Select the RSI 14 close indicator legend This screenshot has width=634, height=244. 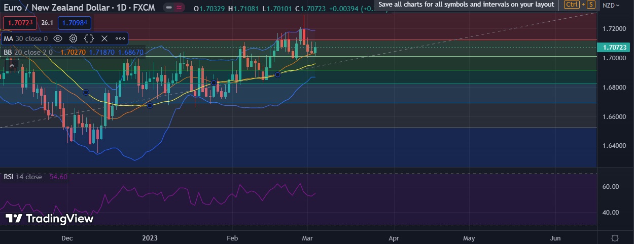(x=23, y=177)
